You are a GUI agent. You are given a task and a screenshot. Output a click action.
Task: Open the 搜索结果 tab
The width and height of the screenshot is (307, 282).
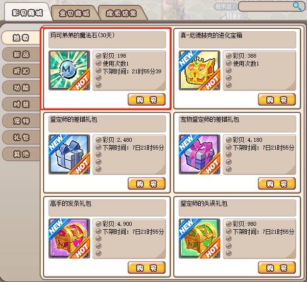[121, 13]
